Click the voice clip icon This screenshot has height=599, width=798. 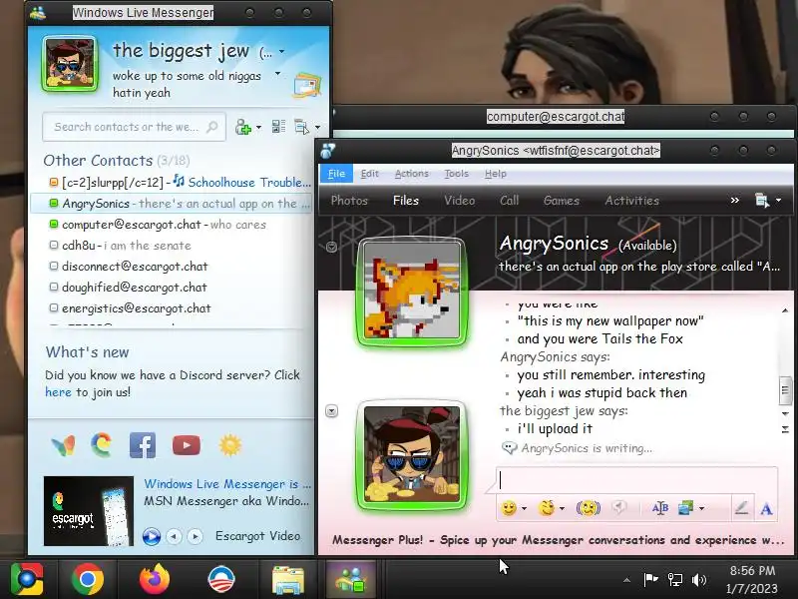[618, 507]
